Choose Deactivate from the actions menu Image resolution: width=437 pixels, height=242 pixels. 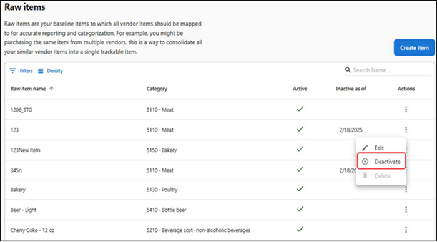(x=381, y=162)
